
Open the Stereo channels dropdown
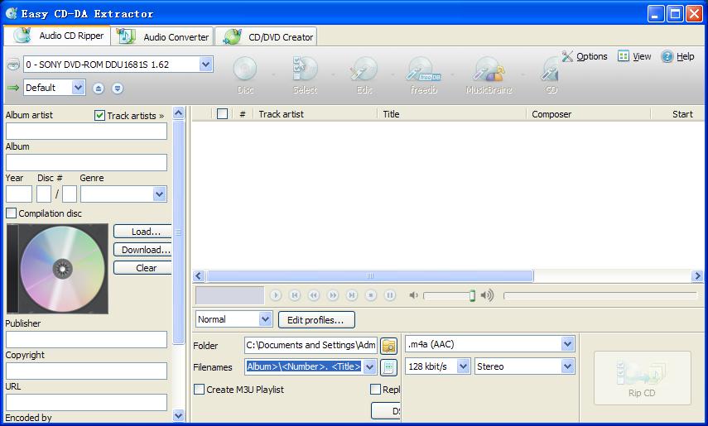click(568, 366)
